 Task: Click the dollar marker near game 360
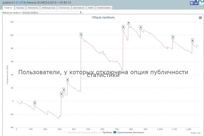[x=68, y=80]
